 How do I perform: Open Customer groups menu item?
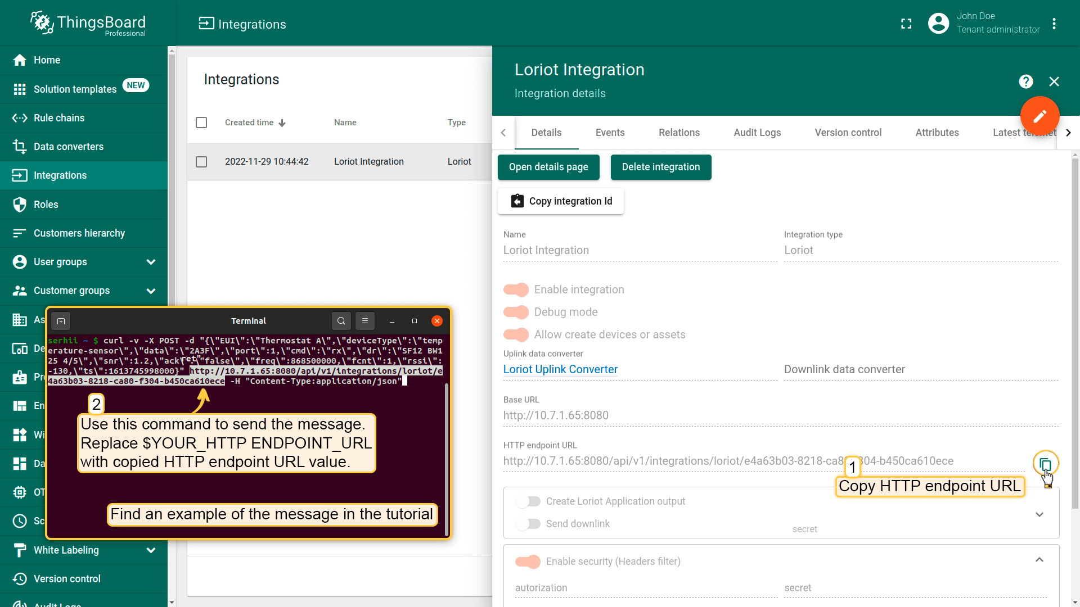point(84,291)
